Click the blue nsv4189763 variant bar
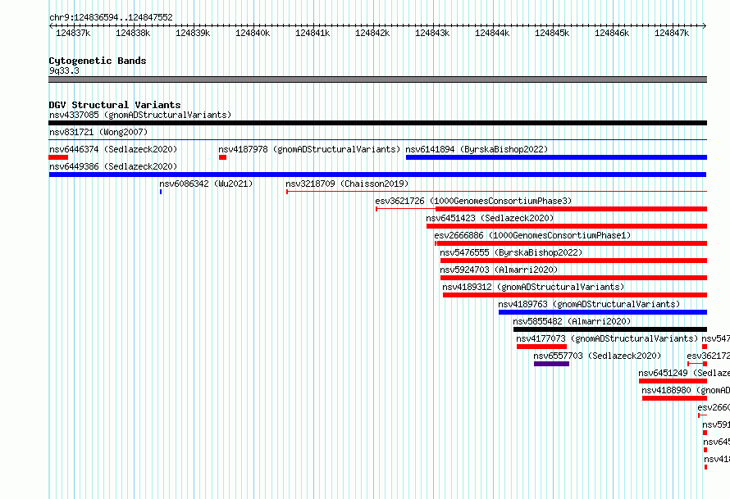The height and width of the screenshot is (499, 730). click(603, 312)
